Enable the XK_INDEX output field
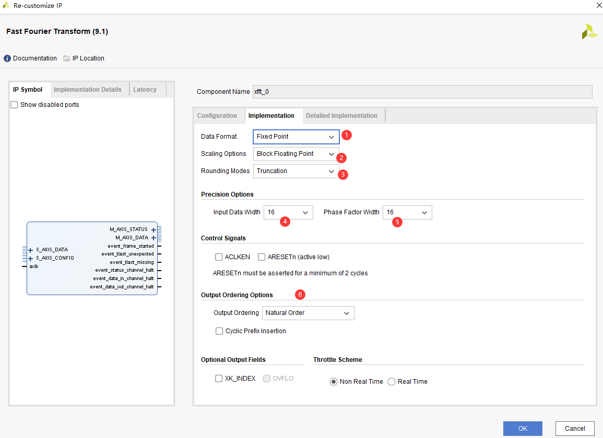The height and width of the screenshot is (438, 603). click(219, 379)
